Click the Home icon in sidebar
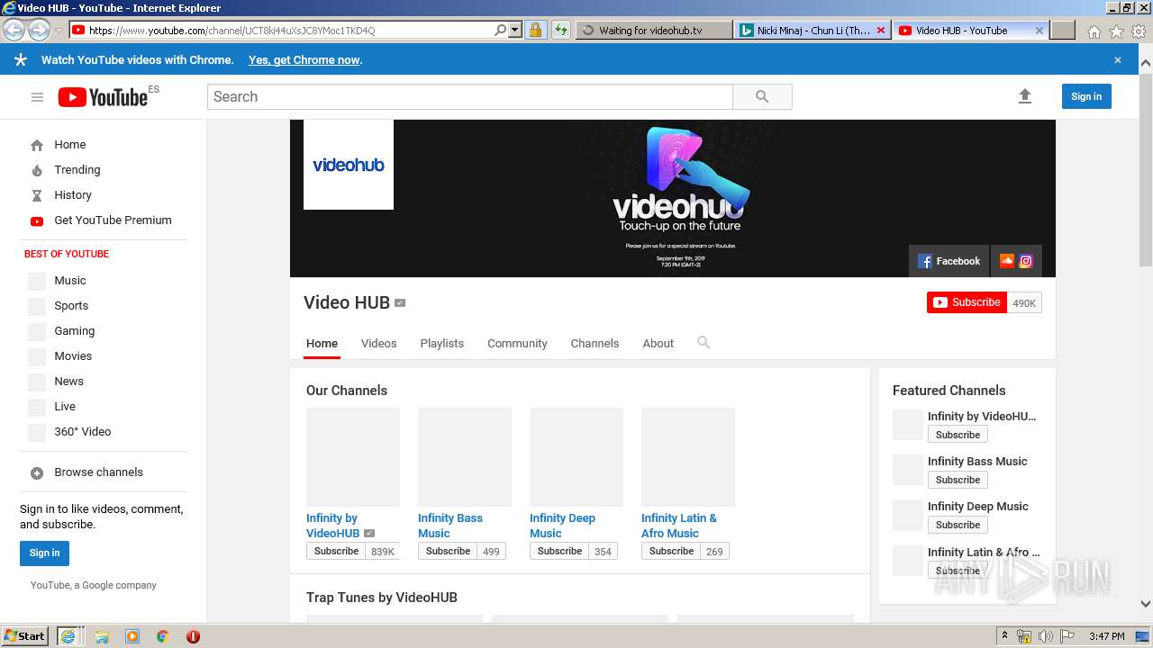Screen dimensions: 1153x648 [x=37, y=145]
